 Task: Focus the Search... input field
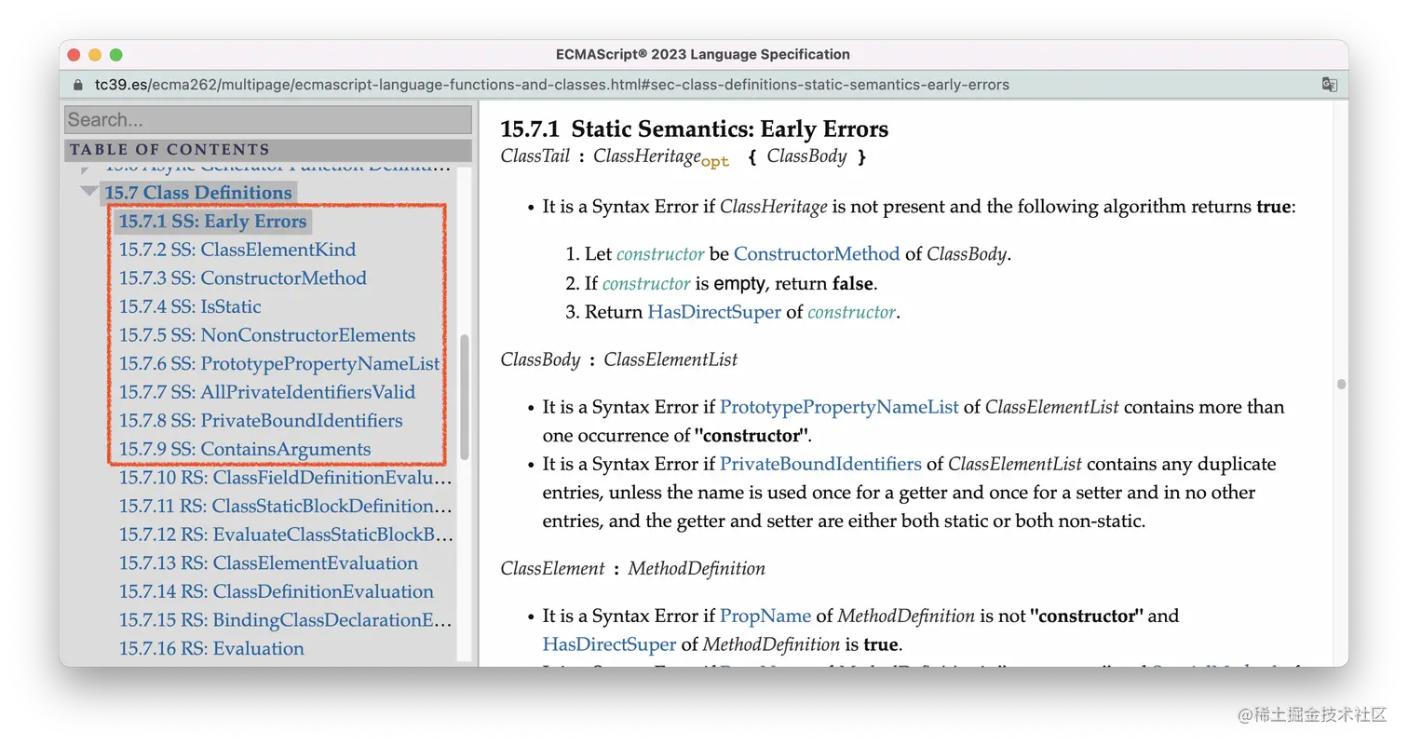pyautogui.click(x=268, y=120)
